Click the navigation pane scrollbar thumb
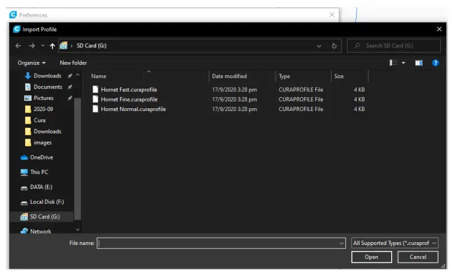Image resolution: width=452 pixels, height=274 pixels. (x=78, y=158)
